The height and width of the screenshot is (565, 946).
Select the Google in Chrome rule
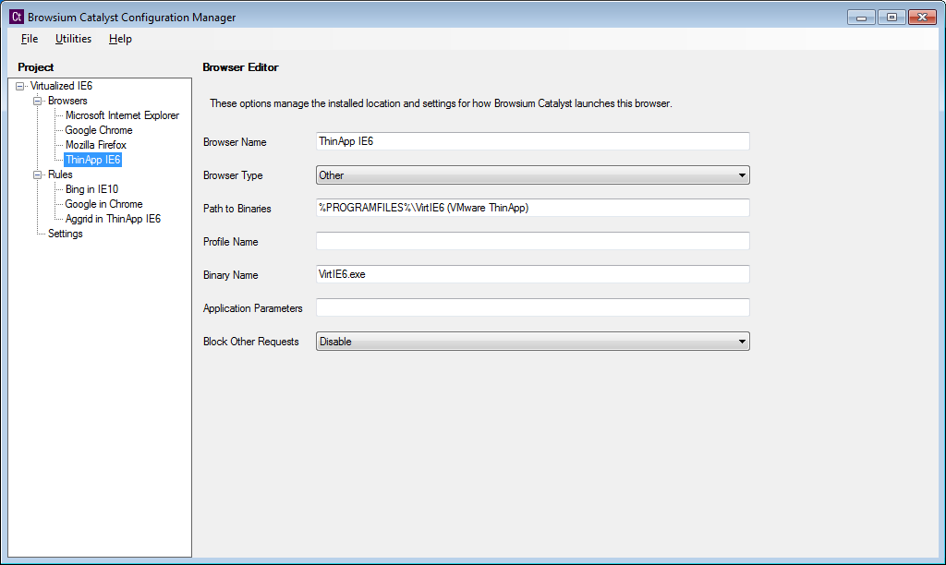(x=103, y=204)
